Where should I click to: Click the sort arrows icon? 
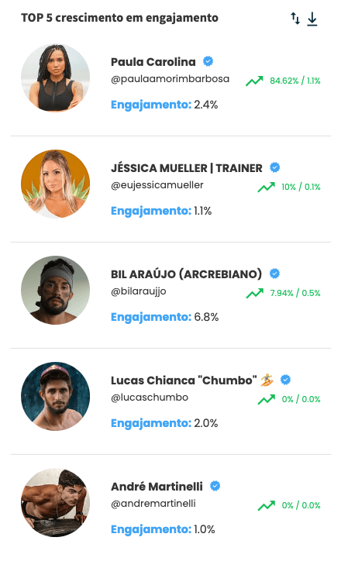(295, 18)
